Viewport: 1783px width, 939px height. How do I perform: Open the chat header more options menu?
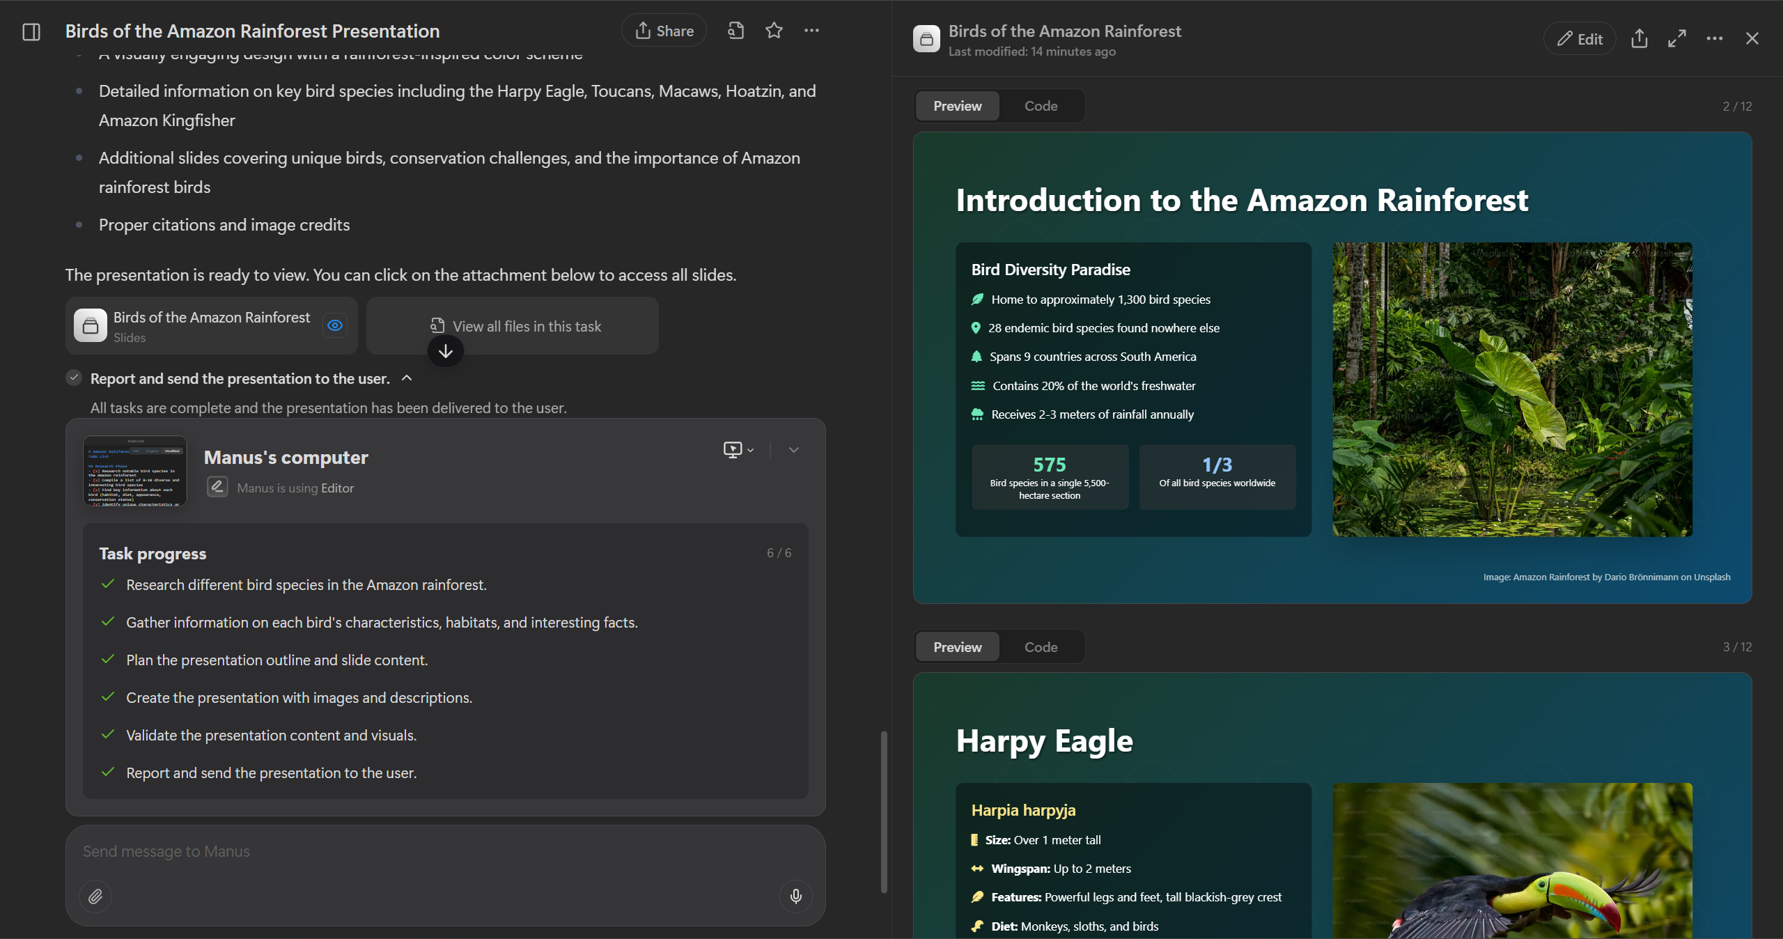pyautogui.click(x=811, y=31)
